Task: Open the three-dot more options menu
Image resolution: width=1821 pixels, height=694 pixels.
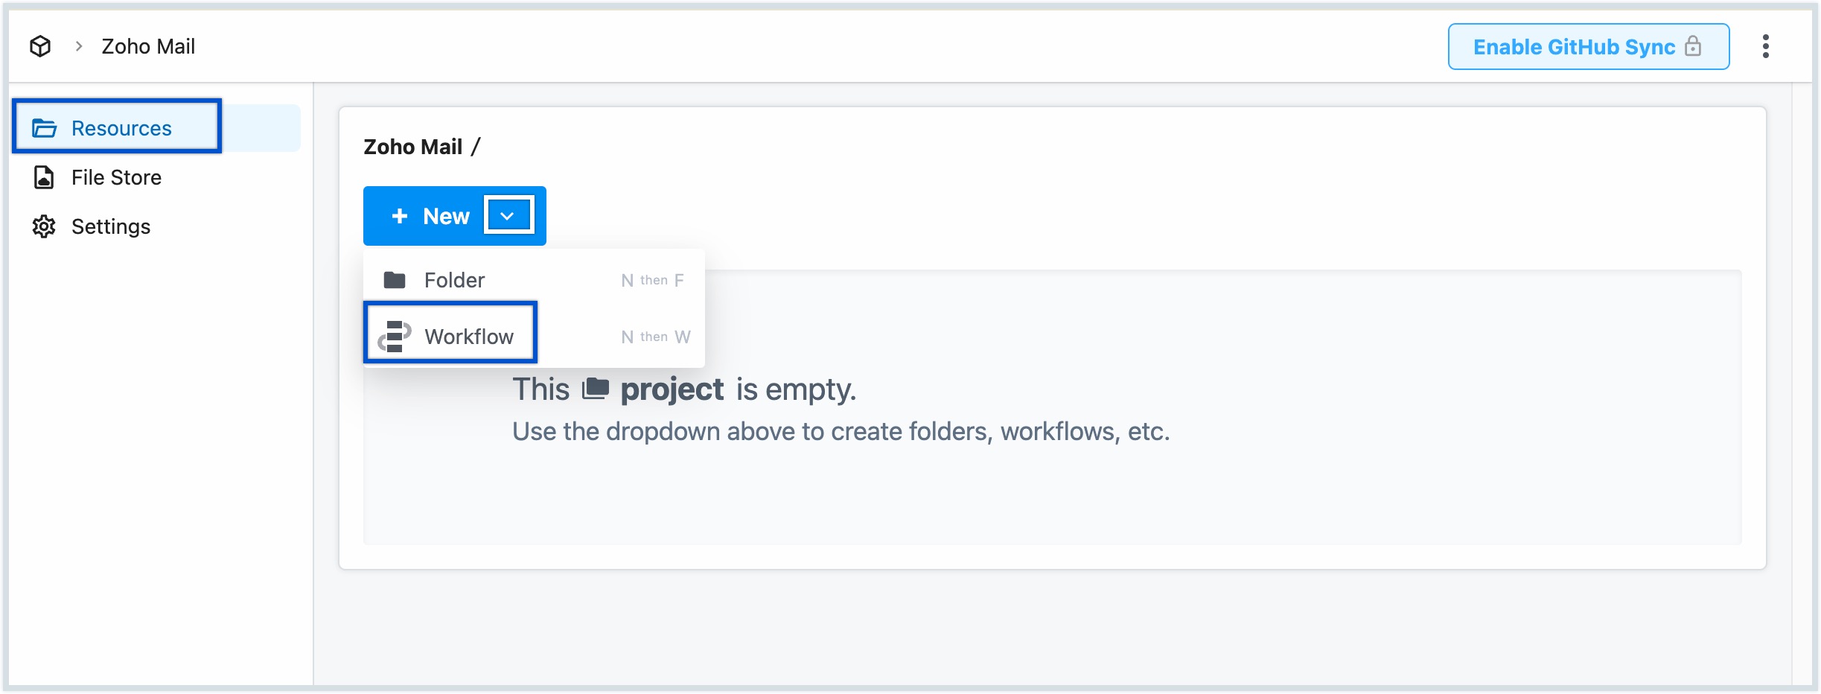Action: pos(1765,46)
